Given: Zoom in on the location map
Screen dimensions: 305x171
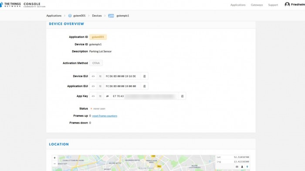Looking at the screenshot, I should 54,158.
